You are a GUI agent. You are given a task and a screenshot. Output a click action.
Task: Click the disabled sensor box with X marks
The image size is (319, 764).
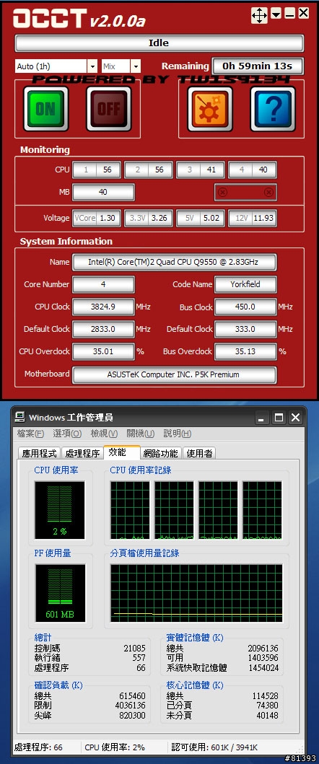[x=245, y=192]
